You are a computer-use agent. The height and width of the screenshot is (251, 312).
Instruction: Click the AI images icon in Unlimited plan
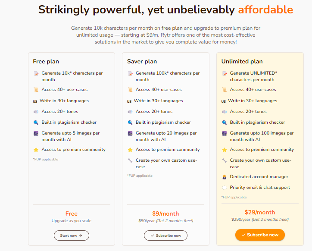click(225, 133)
